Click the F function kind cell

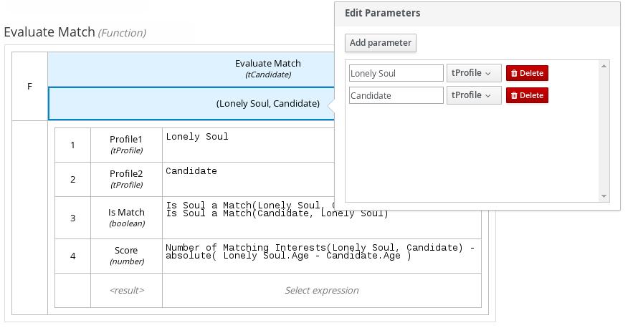point(29,87)
